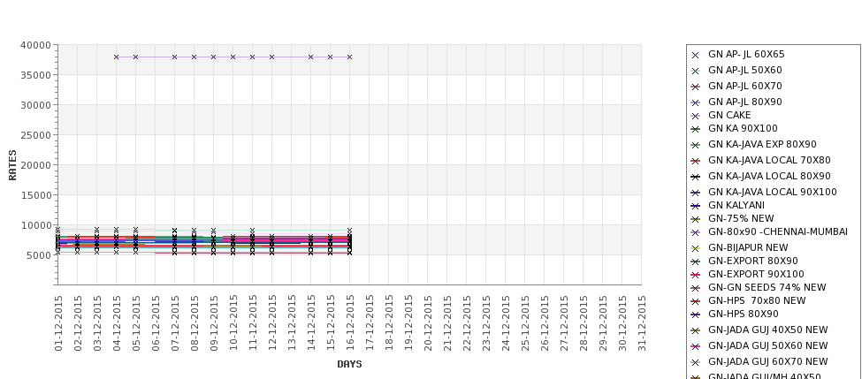Click the pink marker beside GN-EXPORT 90X100
Viewport: 862px width, 379px height.
696,275
